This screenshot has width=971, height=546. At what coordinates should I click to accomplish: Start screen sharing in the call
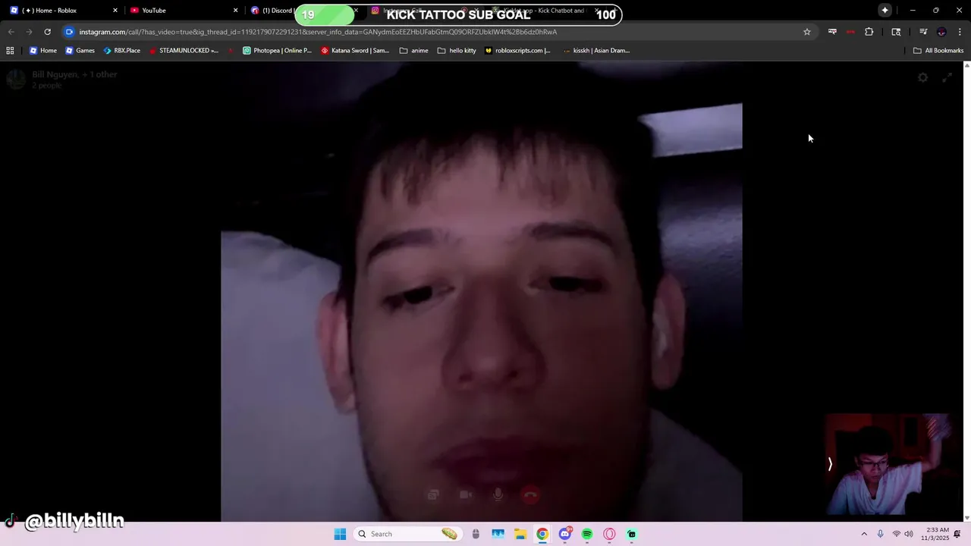click(433, 494)
